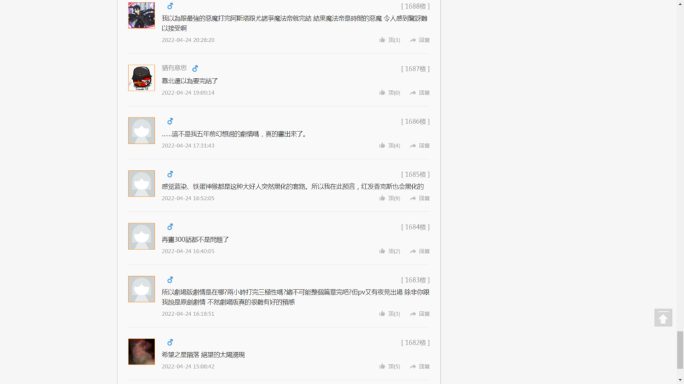Click the scrollbar down arrow
The width and height of the screenshot is (684, 384).
(x=680, y=380)
